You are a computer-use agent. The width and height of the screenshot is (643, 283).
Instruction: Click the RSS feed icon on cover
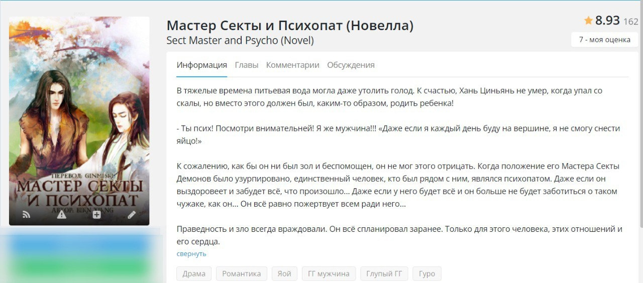[x=26, y=215]
